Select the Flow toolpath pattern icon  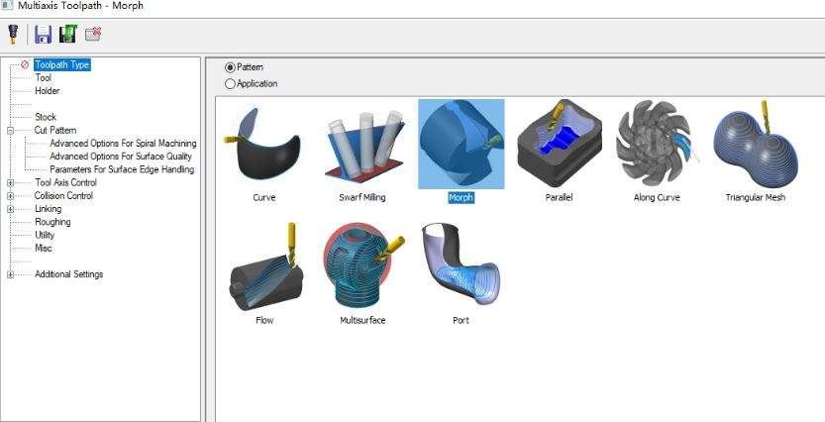(x=264, y=266)
